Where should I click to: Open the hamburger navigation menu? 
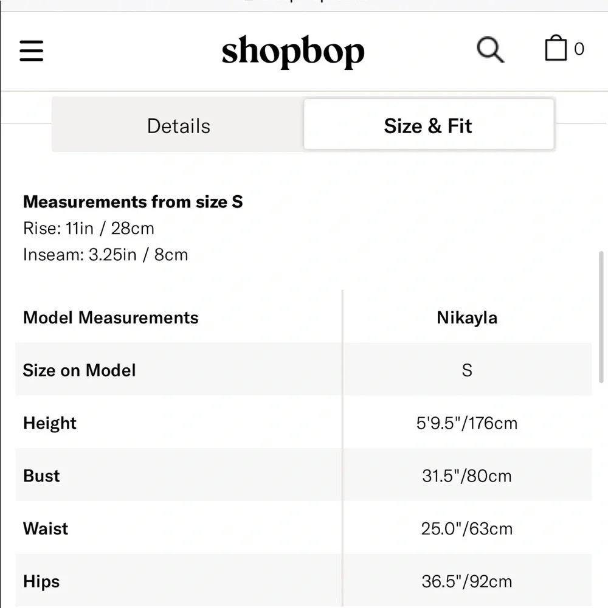pyautogui.click(x=32, y=50)
